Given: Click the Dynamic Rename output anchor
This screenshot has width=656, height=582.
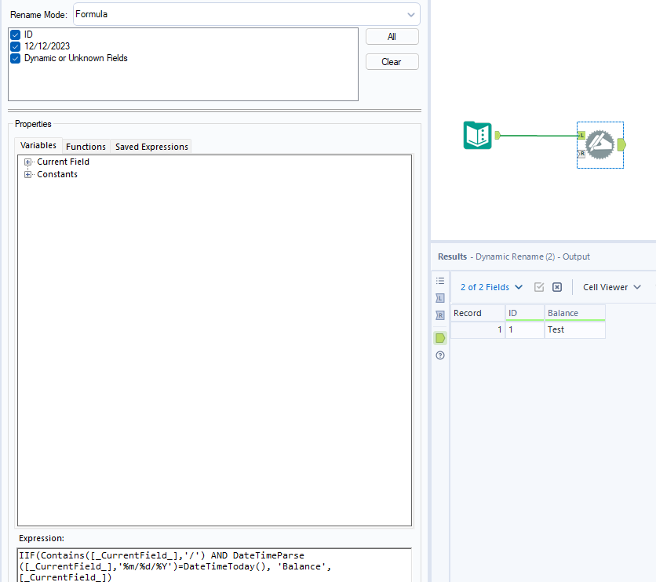Looking at the screenshot, I should [621, 145].
